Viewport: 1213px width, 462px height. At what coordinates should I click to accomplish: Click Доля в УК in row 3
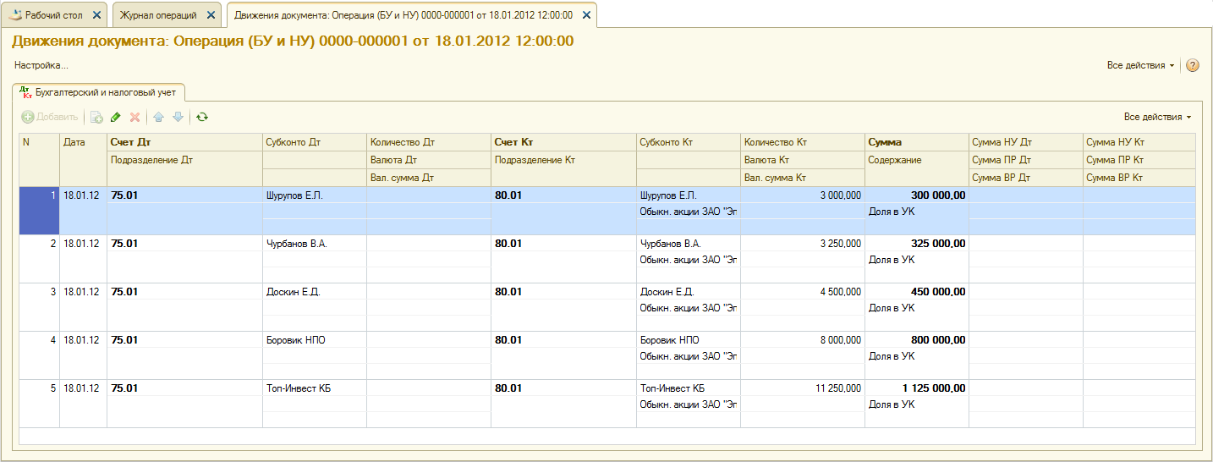coord(892,308)
